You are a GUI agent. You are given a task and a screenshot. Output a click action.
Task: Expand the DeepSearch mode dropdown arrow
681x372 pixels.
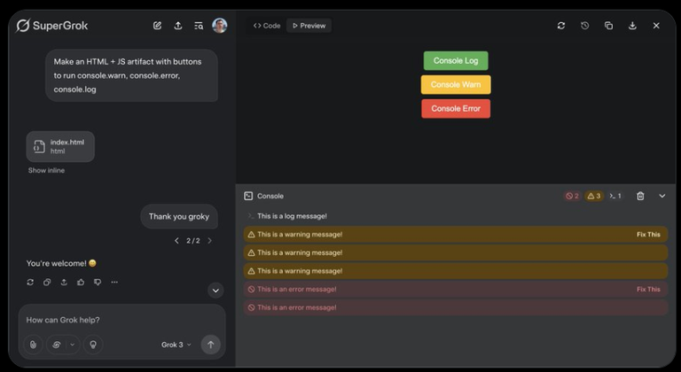(73, 345)
